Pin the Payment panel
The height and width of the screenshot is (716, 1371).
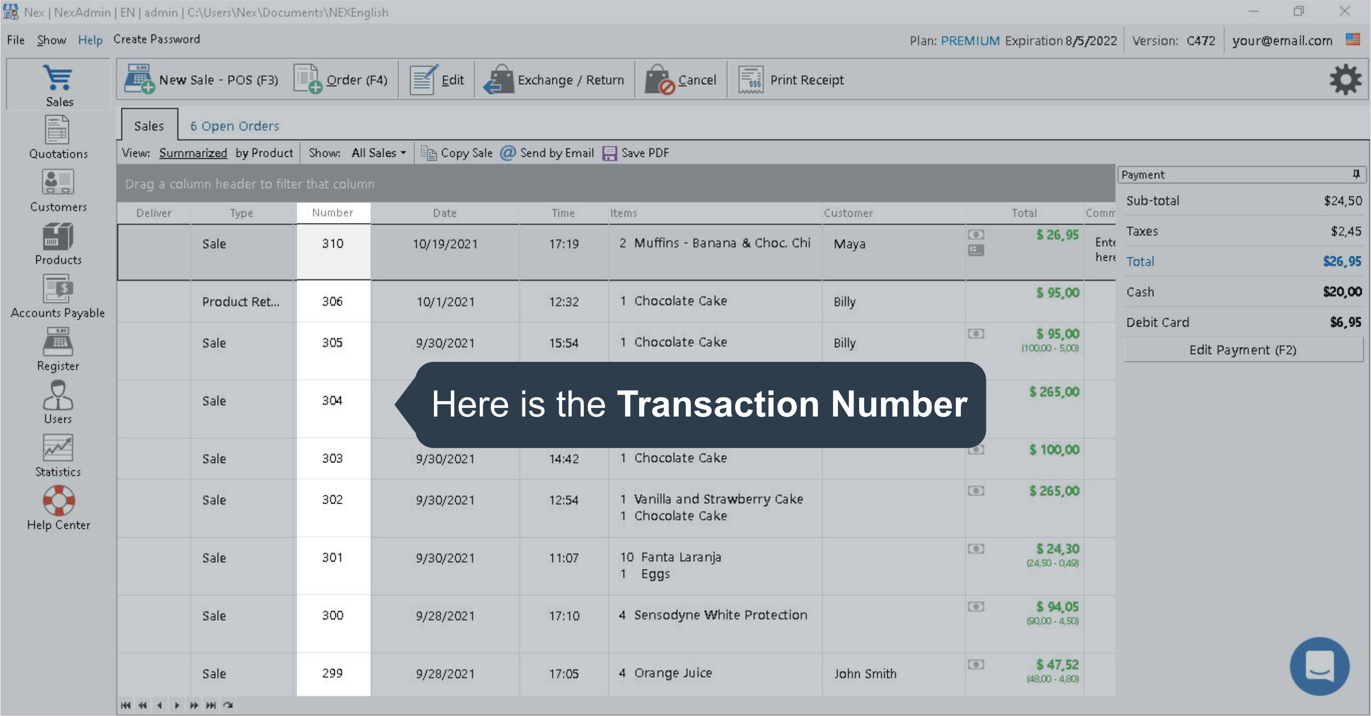pyautogui.click(x=1356, y=174)
